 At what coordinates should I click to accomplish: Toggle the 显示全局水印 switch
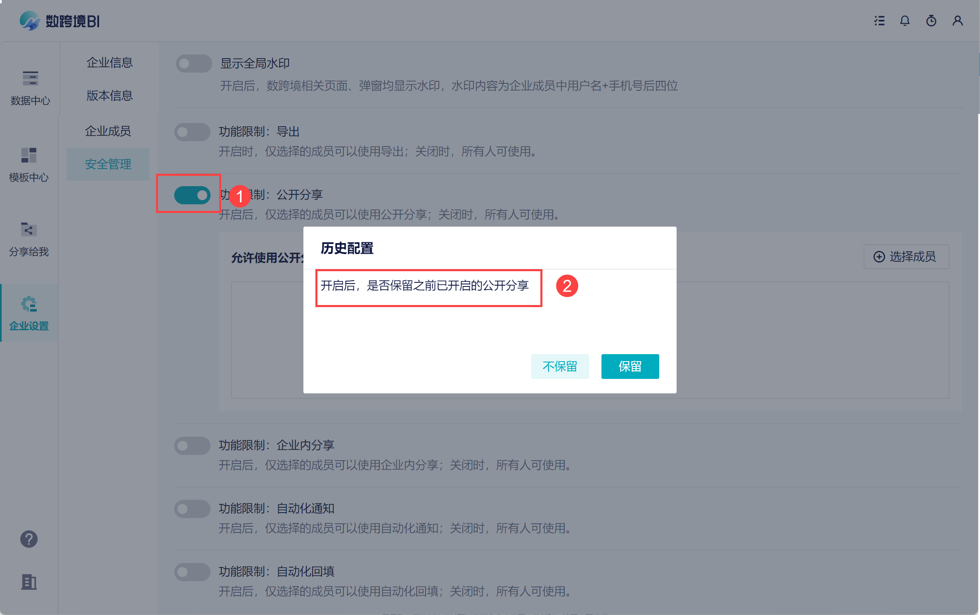click(x=194, y=64)
